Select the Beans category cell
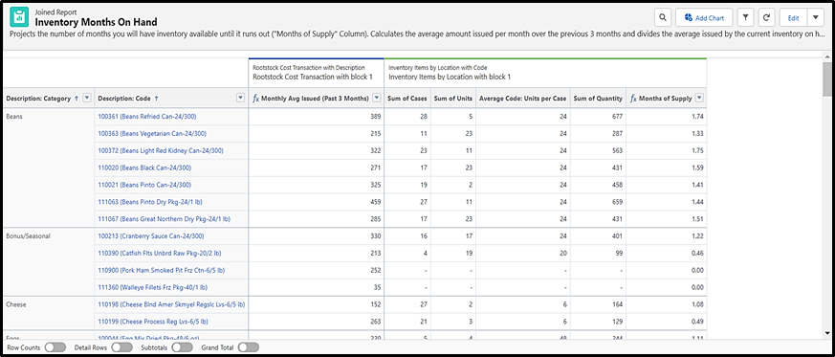 click(x=49, y=167)
